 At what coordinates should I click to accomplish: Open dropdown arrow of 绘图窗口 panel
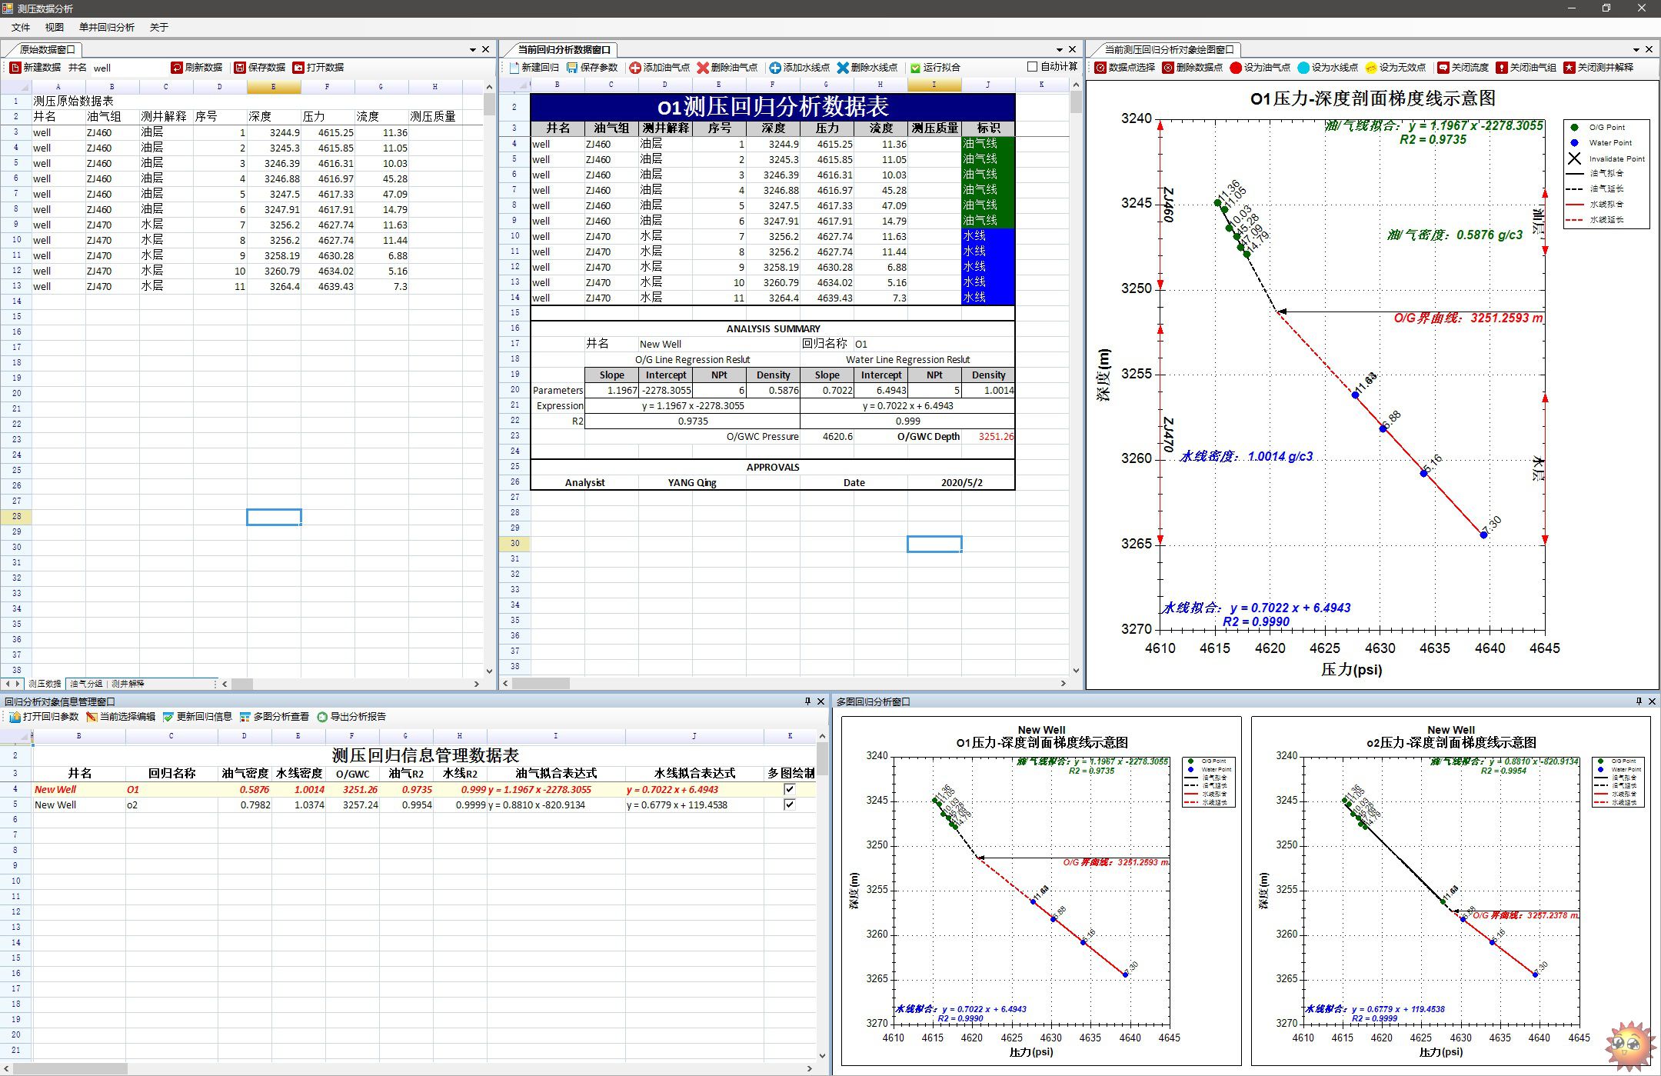pos(1636,49)
